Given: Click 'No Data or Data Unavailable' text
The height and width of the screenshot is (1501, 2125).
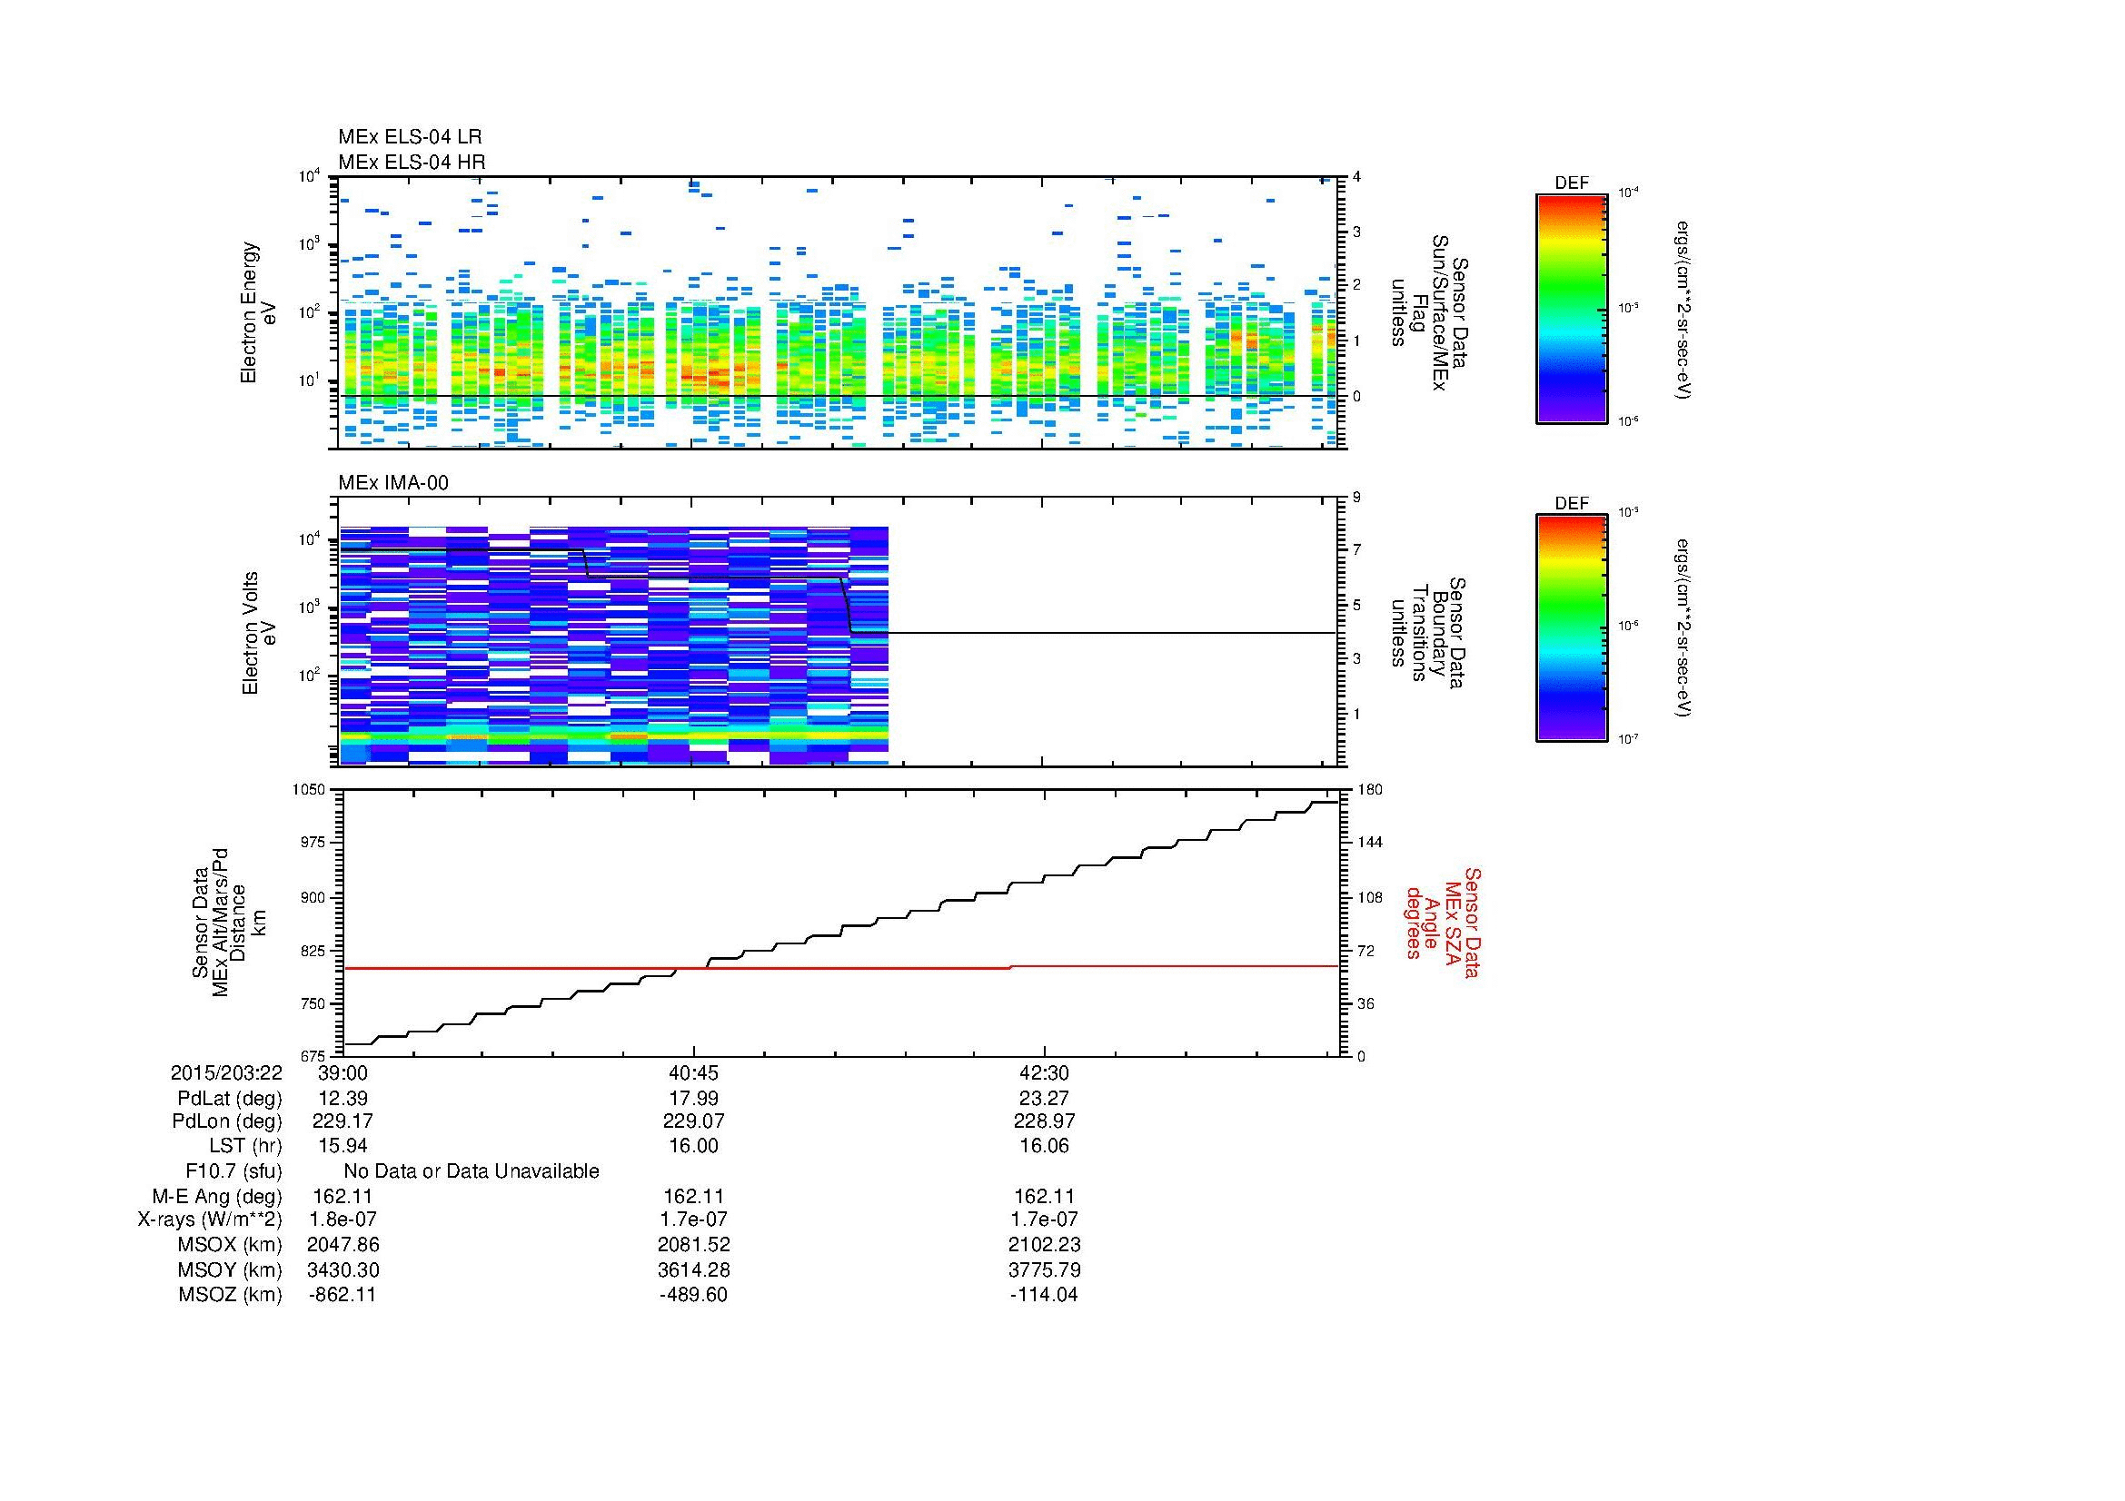Looking at the screenshot, I should tap(472, 1170).
